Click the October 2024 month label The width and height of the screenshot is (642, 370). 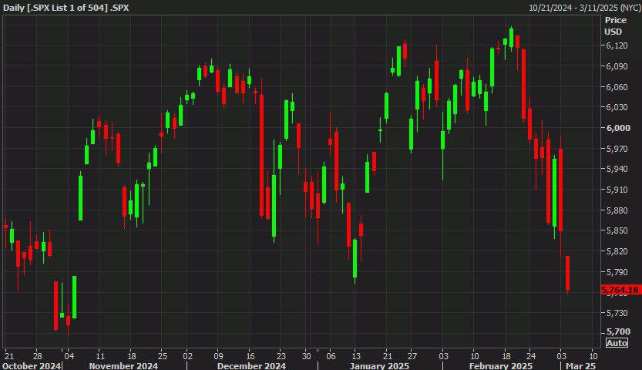(x=32, y=365)
